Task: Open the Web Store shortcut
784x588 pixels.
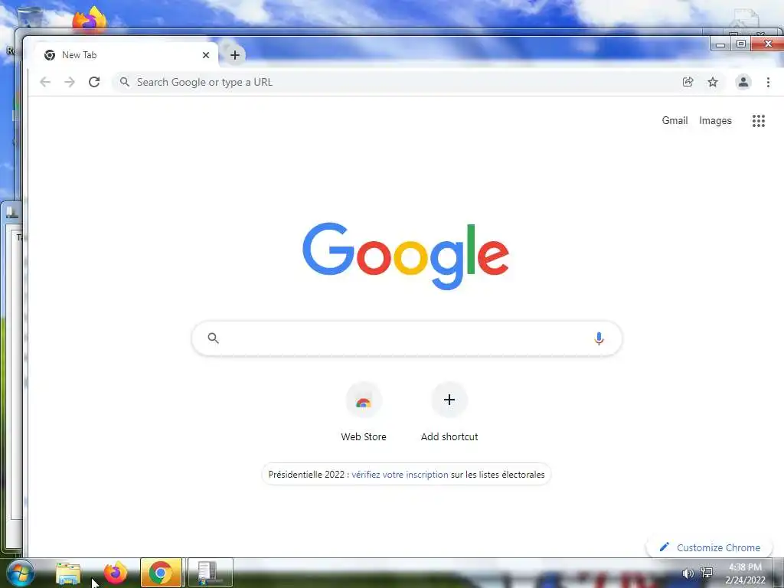Action: (x=364, y=413)
